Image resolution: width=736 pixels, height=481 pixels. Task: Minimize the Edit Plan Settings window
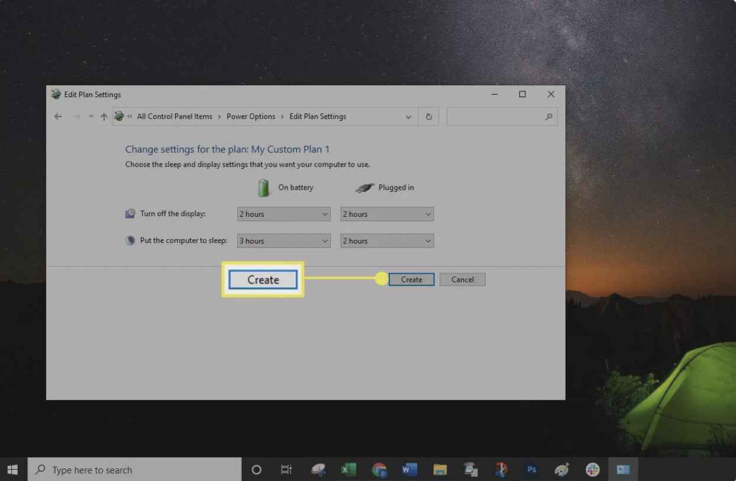[x=495, y=94]
